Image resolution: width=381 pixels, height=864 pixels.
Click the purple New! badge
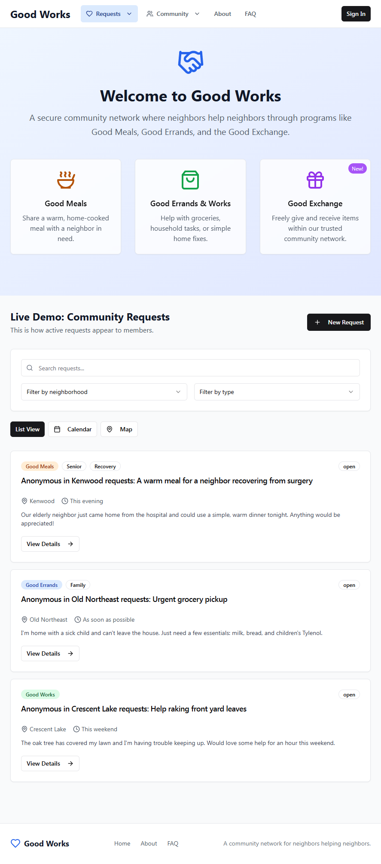(357, 169)
